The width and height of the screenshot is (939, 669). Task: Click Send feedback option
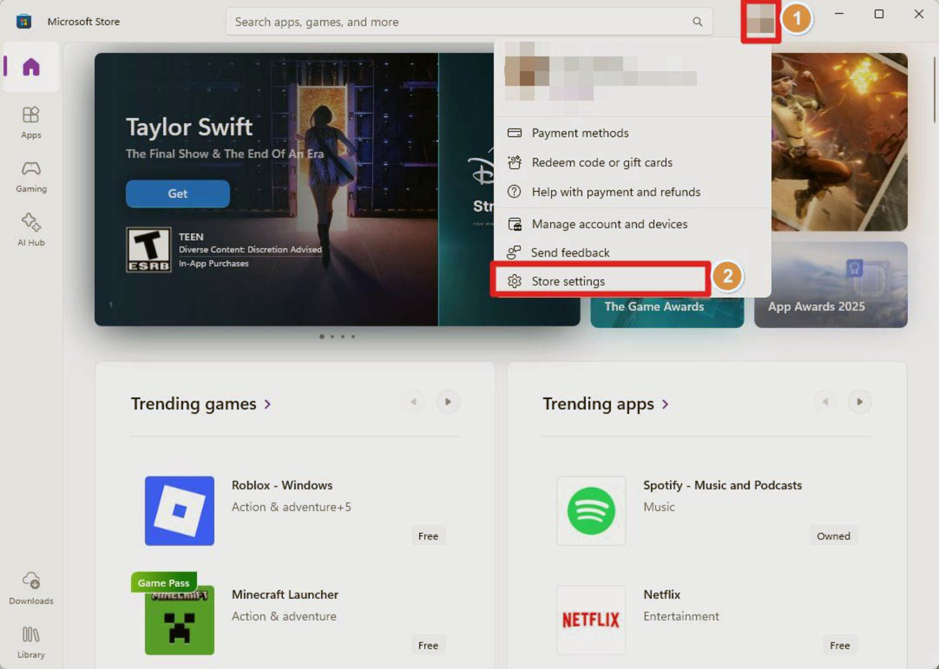[570, 252]
